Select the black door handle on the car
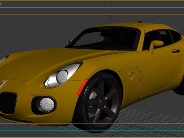 176,51
